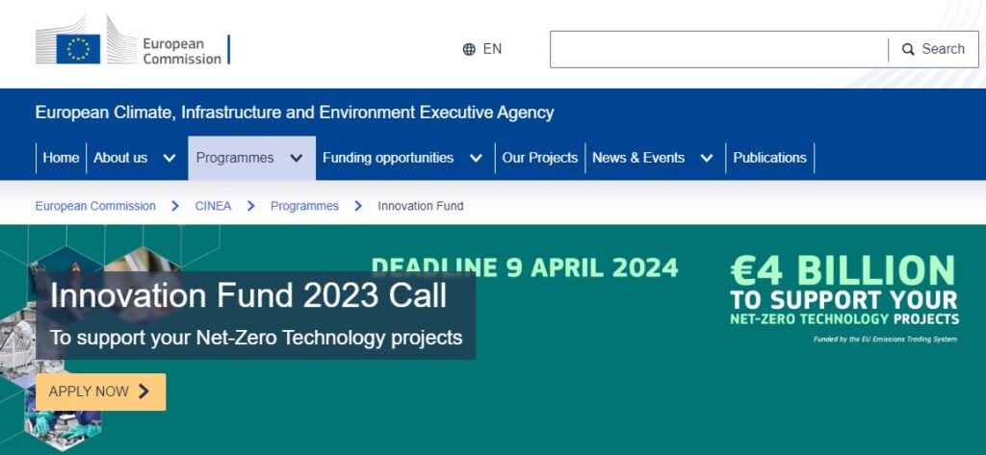986x455 pixels.
Task: Click the Net-Zero Technology projects subtitle
Action: (256, 338)
